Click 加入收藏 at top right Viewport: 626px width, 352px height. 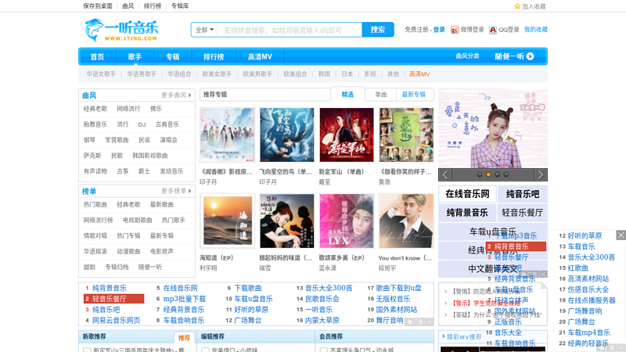(534, 6)
